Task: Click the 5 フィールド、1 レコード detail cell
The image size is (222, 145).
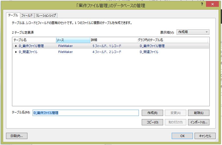Action: [107, 46]
